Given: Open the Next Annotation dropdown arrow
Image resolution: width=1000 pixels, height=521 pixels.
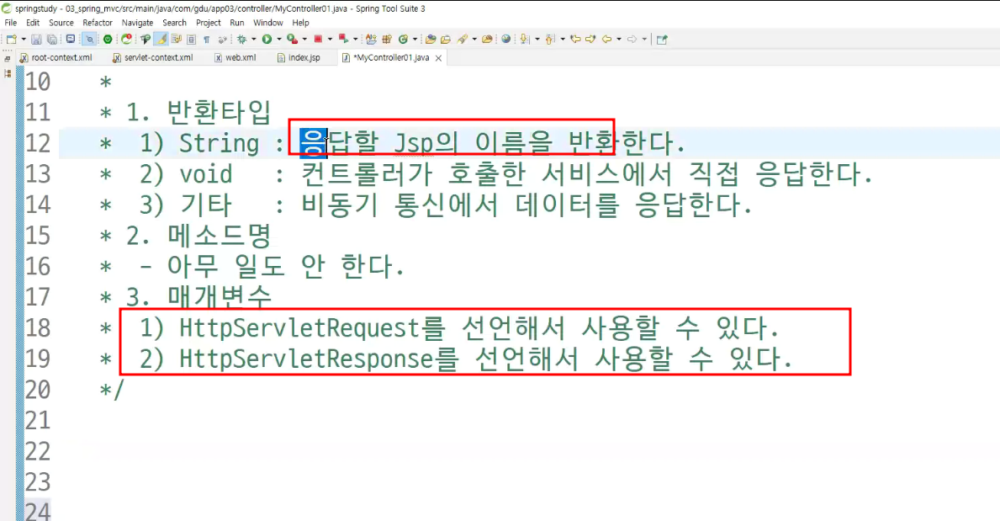Looking at the screenshot, I should pos(537,40).
